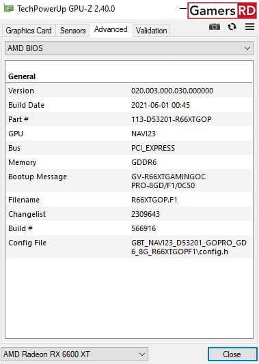This screenshot has width=259, height=364.
Task: Select the Changelist value 2309643
Action: point(146,214)
